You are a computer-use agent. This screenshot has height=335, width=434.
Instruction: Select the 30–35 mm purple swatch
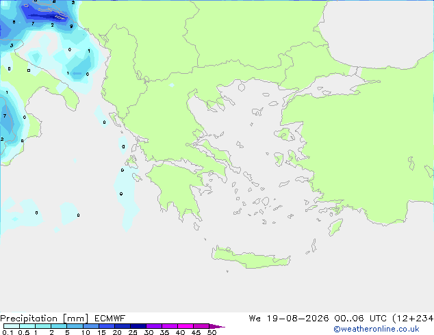154,326
